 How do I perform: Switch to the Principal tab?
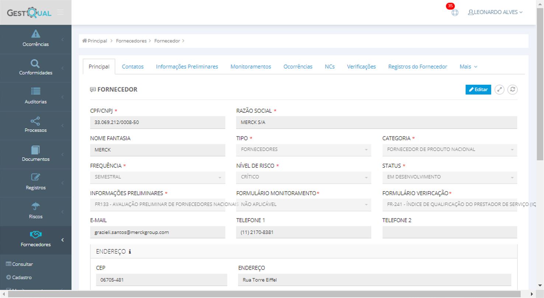[99, 67]
